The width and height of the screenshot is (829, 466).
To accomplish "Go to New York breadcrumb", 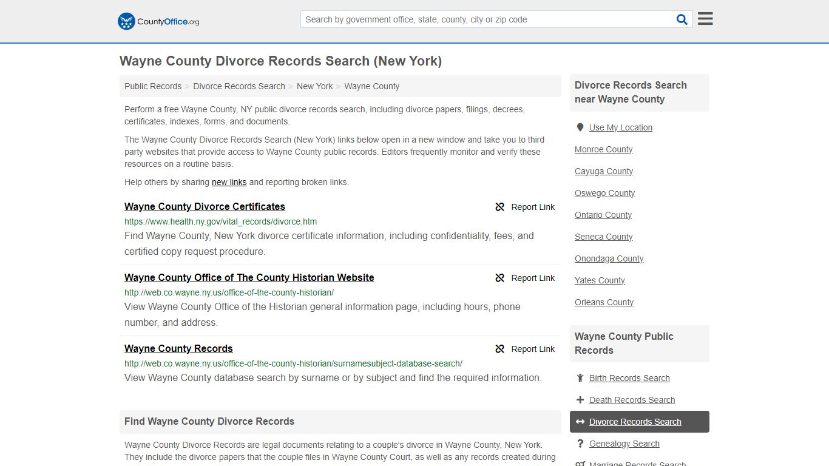I will coord(314,86).
